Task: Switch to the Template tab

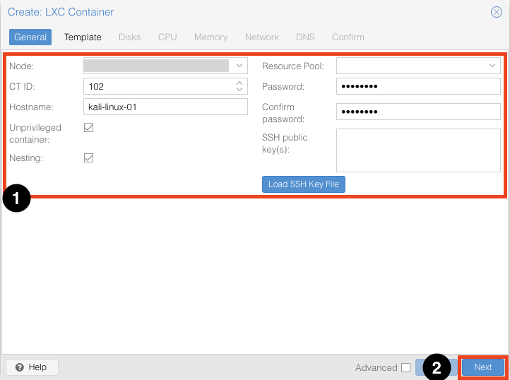Action: [83, 37]
